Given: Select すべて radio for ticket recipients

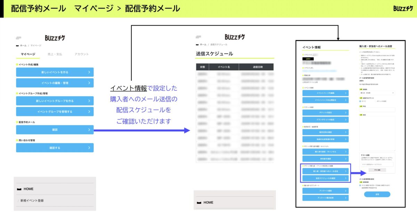Looking at the screenshot, I should (360, 101).
